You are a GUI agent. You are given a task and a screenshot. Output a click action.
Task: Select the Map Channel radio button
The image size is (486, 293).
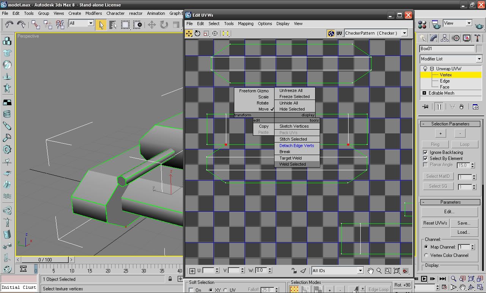[426, 247]
